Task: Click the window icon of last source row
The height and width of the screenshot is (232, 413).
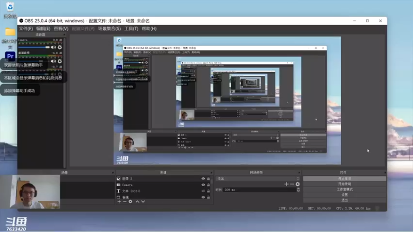Action: click(x=119, y=197)
